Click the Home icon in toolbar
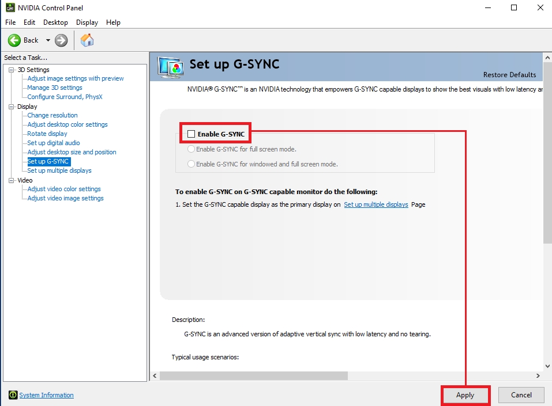The height and width of the screenshot is (406, 552). pyautogui.click(x=87, y=40)
